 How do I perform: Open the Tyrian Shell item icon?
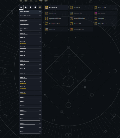(96, 18)
